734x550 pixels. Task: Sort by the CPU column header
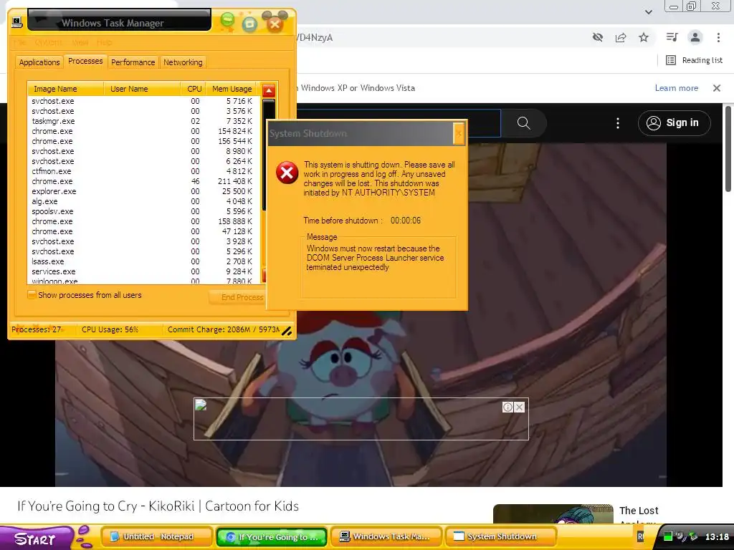pos(194,89)
